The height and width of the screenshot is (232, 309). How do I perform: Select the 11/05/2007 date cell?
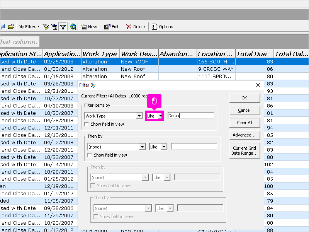click(x=61, y=201)
